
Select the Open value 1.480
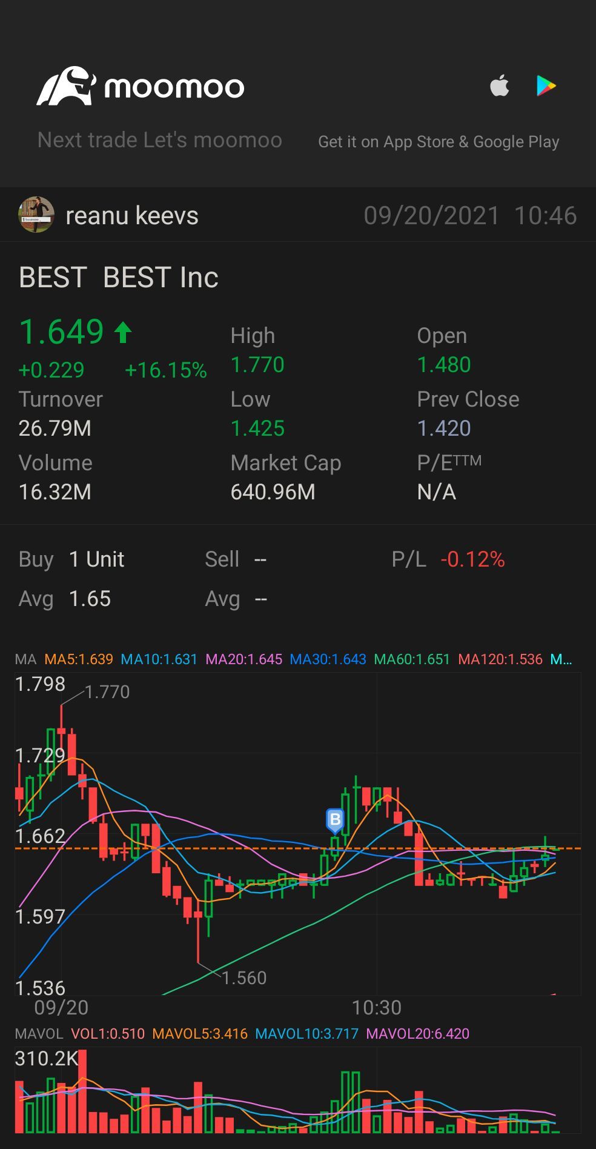pyautogui.click(x=444, y=365)
